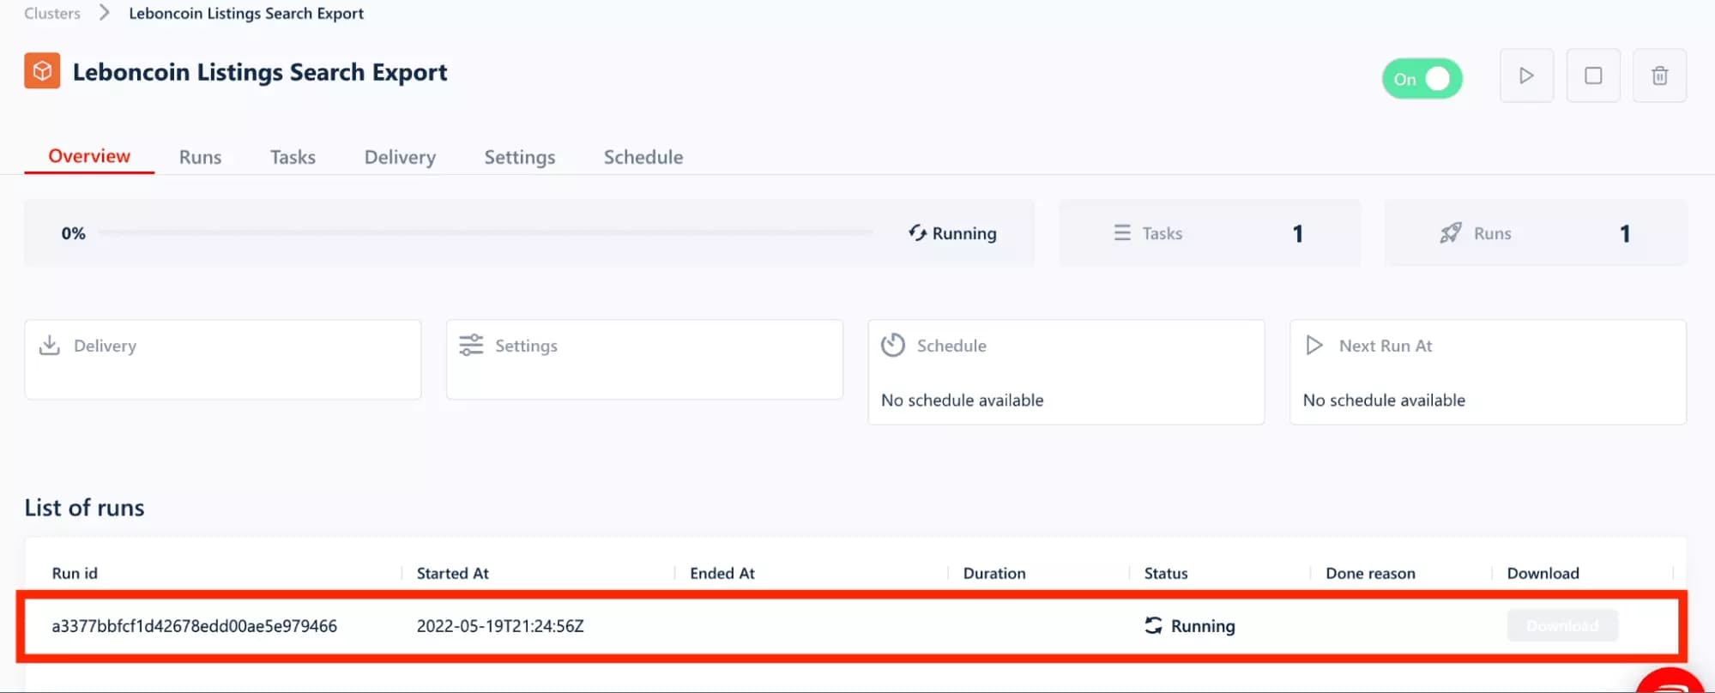Click the breadcrumb chevron separator
The width and height of the screenshot is (1715, 693).
105,13
